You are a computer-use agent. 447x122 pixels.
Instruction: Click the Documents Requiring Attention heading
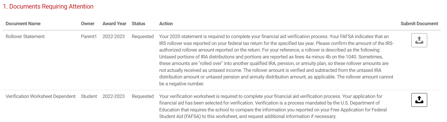point(48,7)
